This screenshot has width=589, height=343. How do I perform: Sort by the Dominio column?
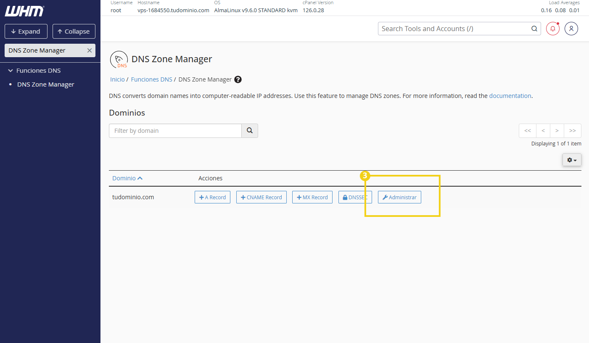pos(127,178)
